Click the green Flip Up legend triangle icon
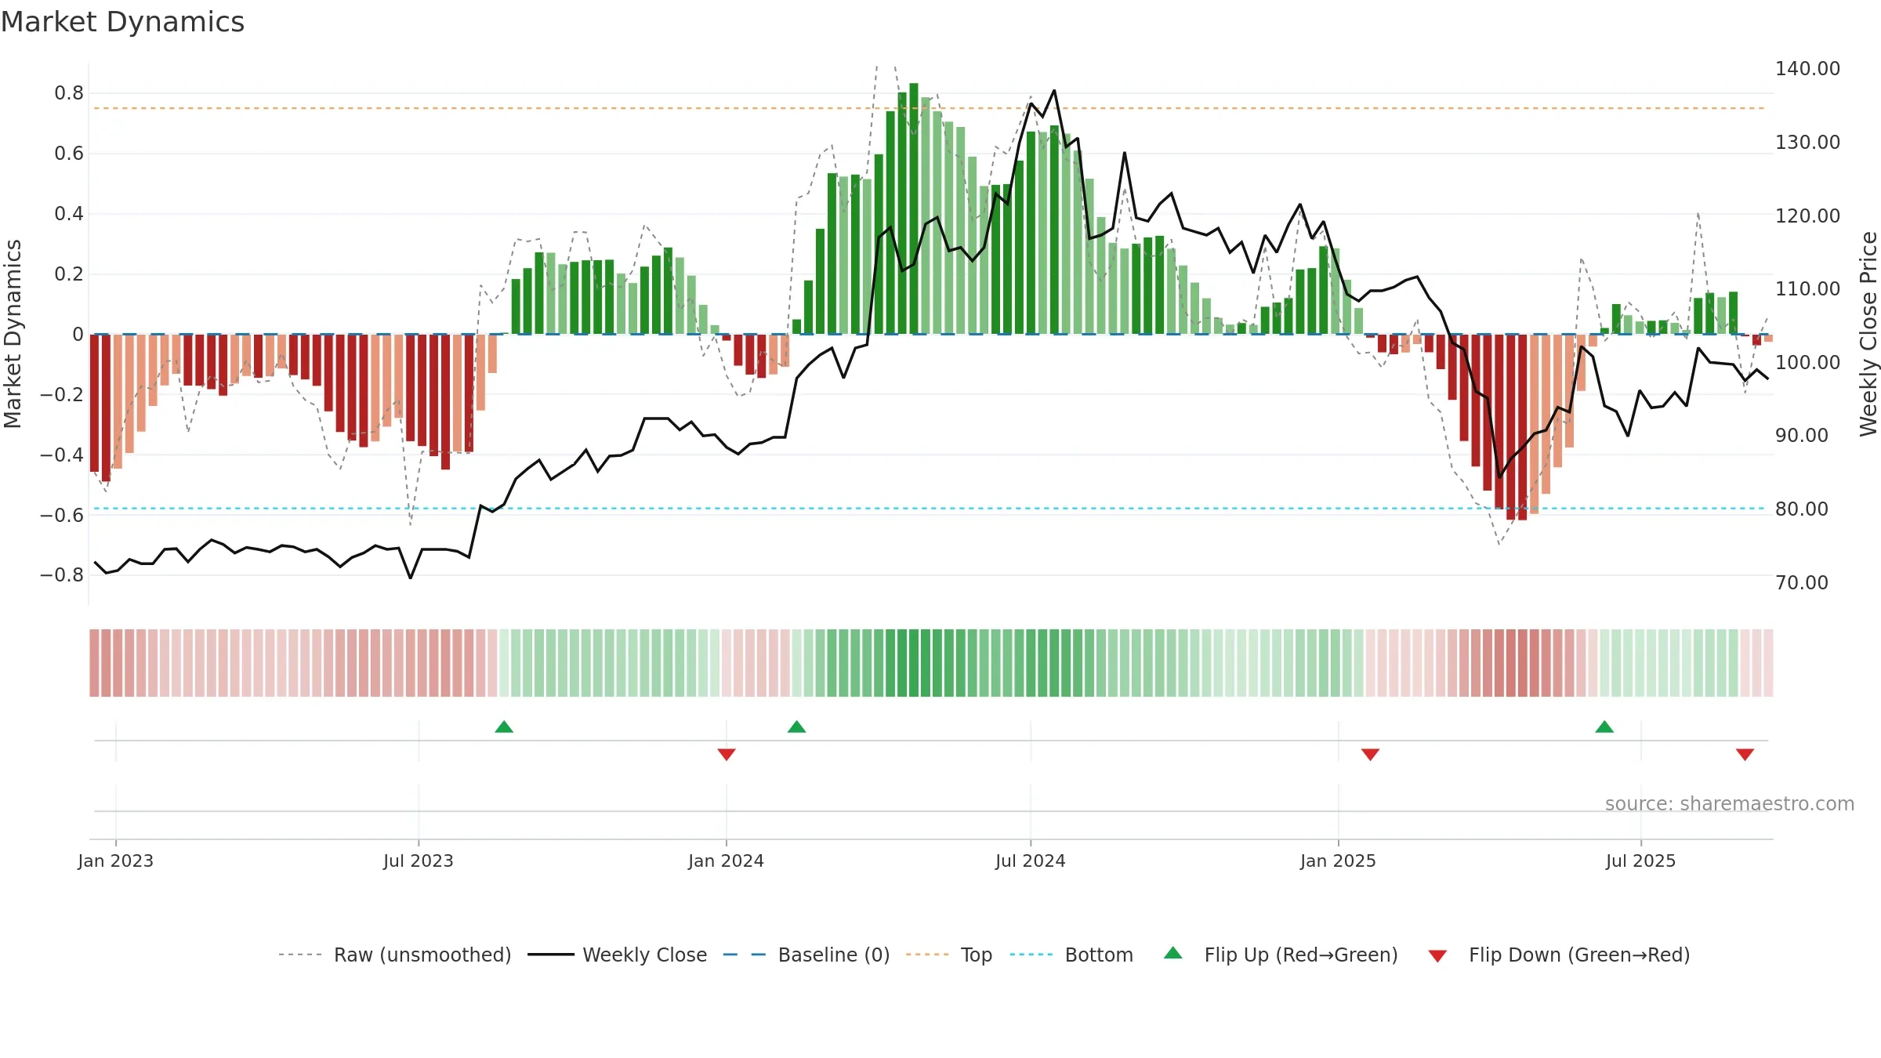Viewport: 1881px width, 1058px height. 1173,953
